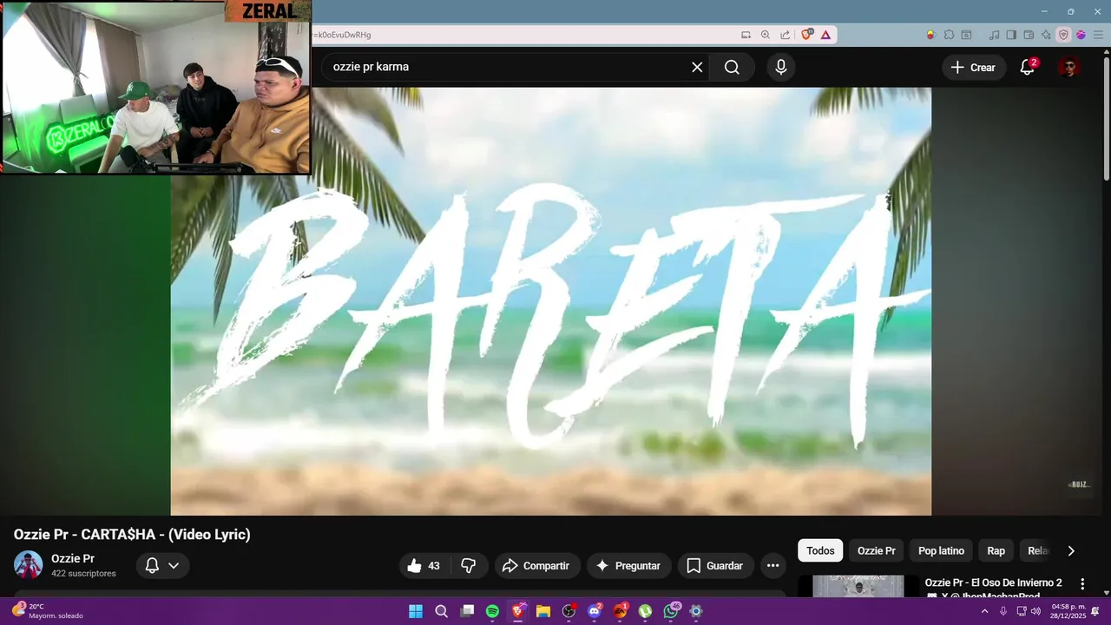Click the magnifier search button in YouTube
The width and height of the screenshot is (1111, 625).
pos(732,67)
